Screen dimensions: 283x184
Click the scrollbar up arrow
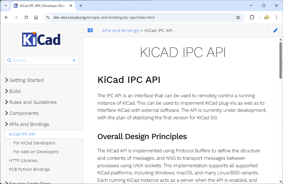coord(281,39)
